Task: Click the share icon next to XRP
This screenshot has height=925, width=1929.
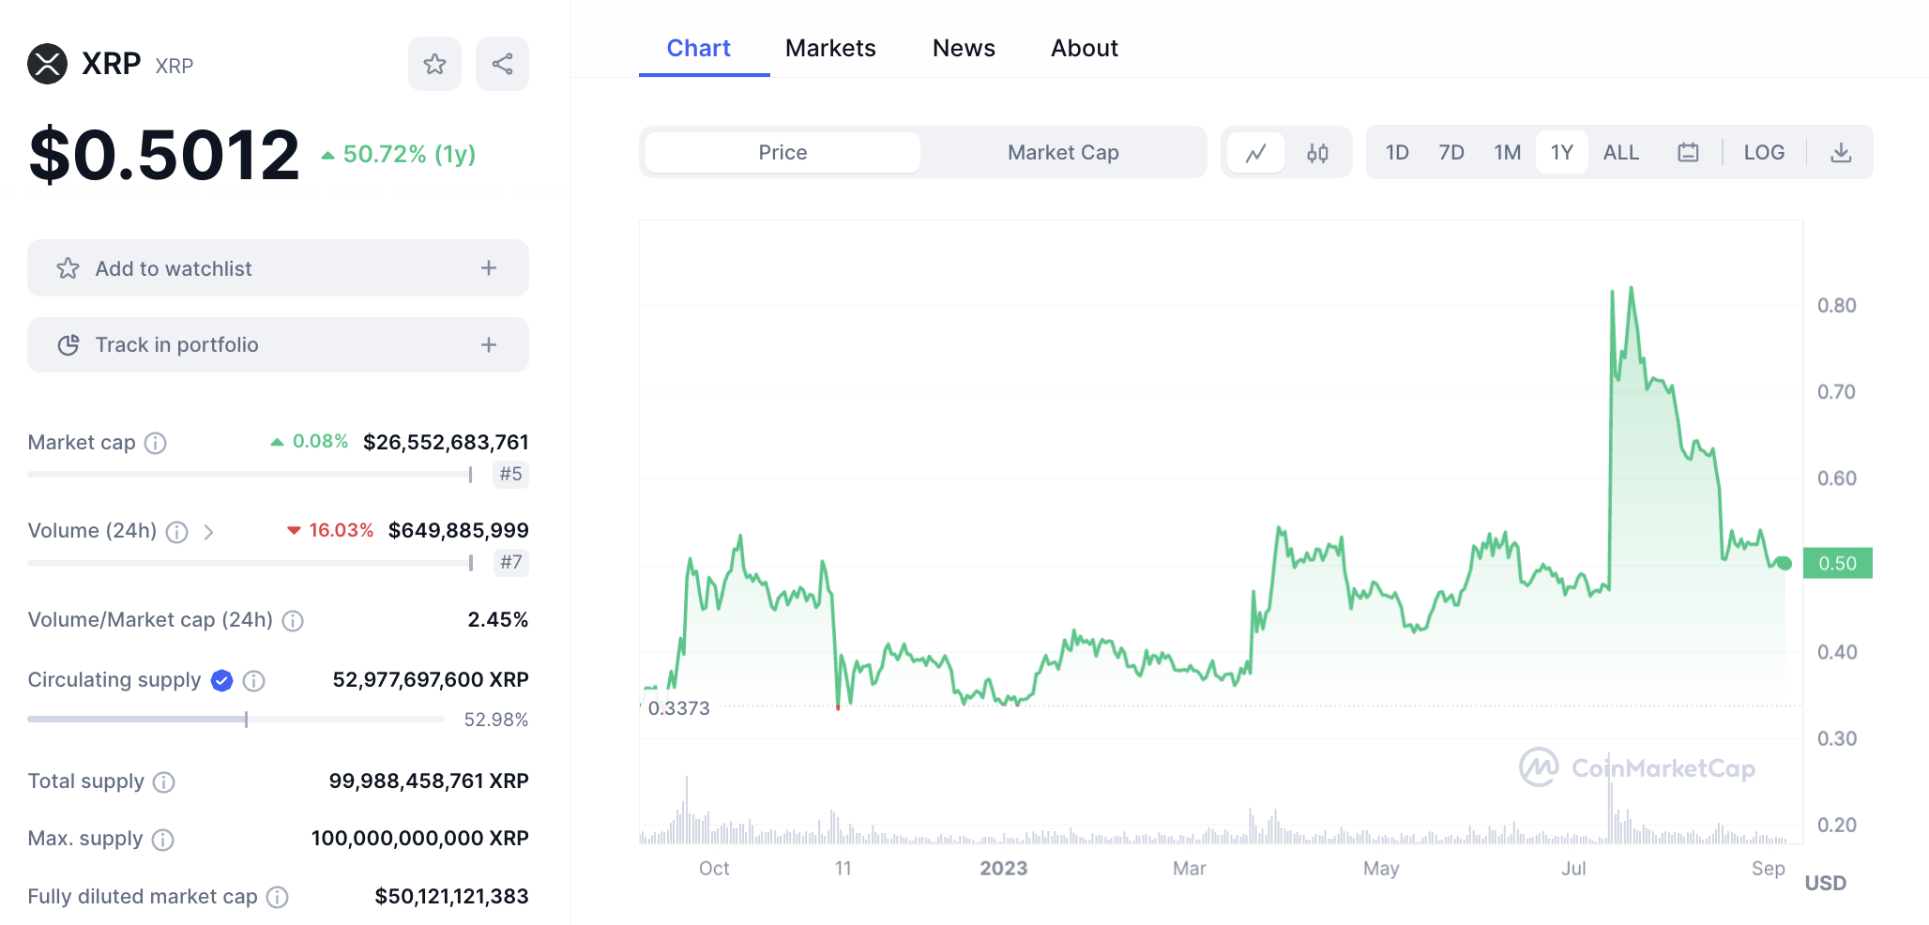Action: point(502,64)
